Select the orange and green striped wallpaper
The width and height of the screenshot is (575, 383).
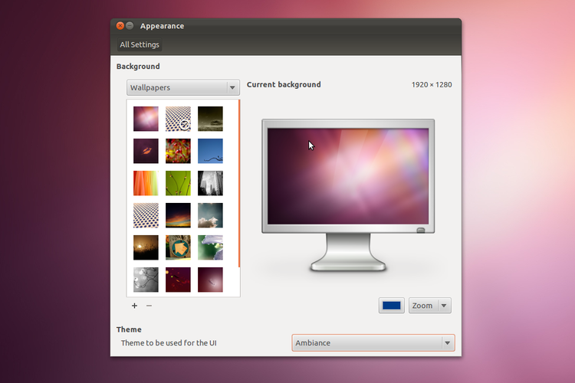[x=146, y=183]
